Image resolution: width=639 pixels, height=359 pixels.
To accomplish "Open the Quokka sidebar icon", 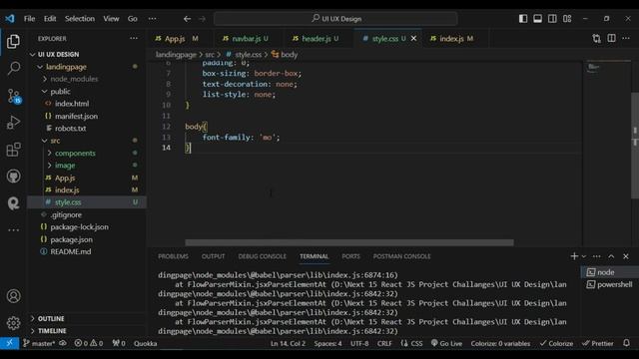I will pyautogui.click(x=13, y=202).
